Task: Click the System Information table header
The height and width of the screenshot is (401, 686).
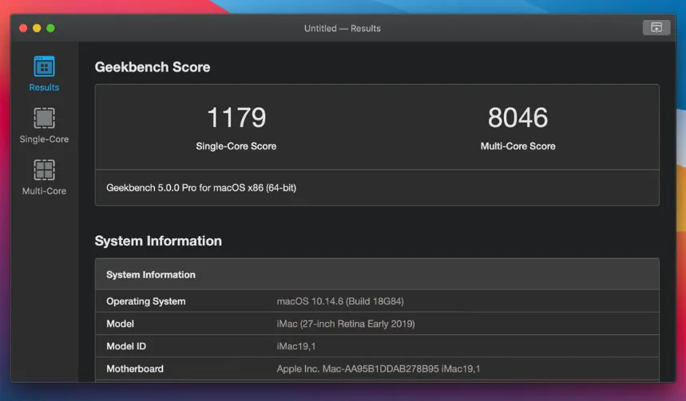Action: 377,274
